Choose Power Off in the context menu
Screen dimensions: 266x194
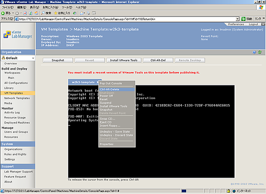pos(106,96)
